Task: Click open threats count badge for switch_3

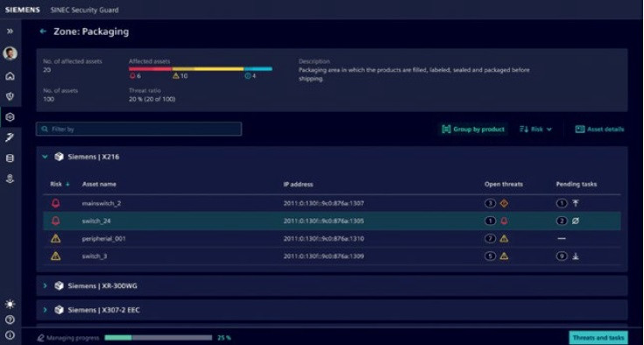Action: coord(490,256)
